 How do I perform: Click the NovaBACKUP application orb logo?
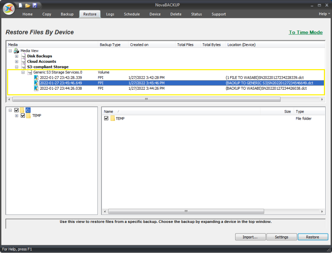coord(9,9)
